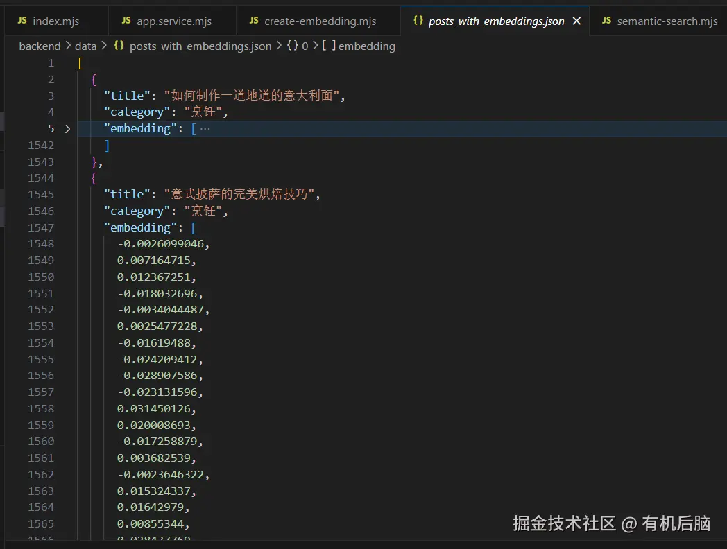Click the backend breadcrumb
Viewport: 727px width, 549px height.
pyautogui.click(x=40, y=46)
